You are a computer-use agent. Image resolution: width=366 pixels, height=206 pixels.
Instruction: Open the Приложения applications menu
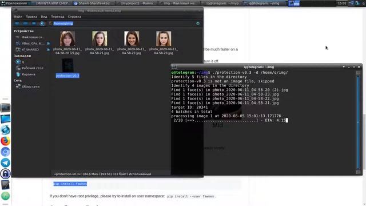[x=14, y=3]
